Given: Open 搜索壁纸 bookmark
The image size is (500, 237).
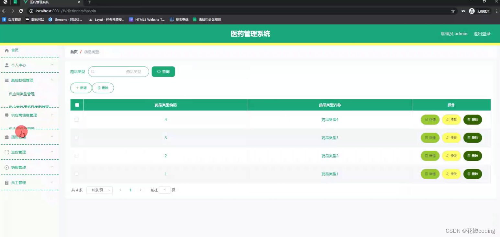Looking at the screenshot, I should point(179,19).
